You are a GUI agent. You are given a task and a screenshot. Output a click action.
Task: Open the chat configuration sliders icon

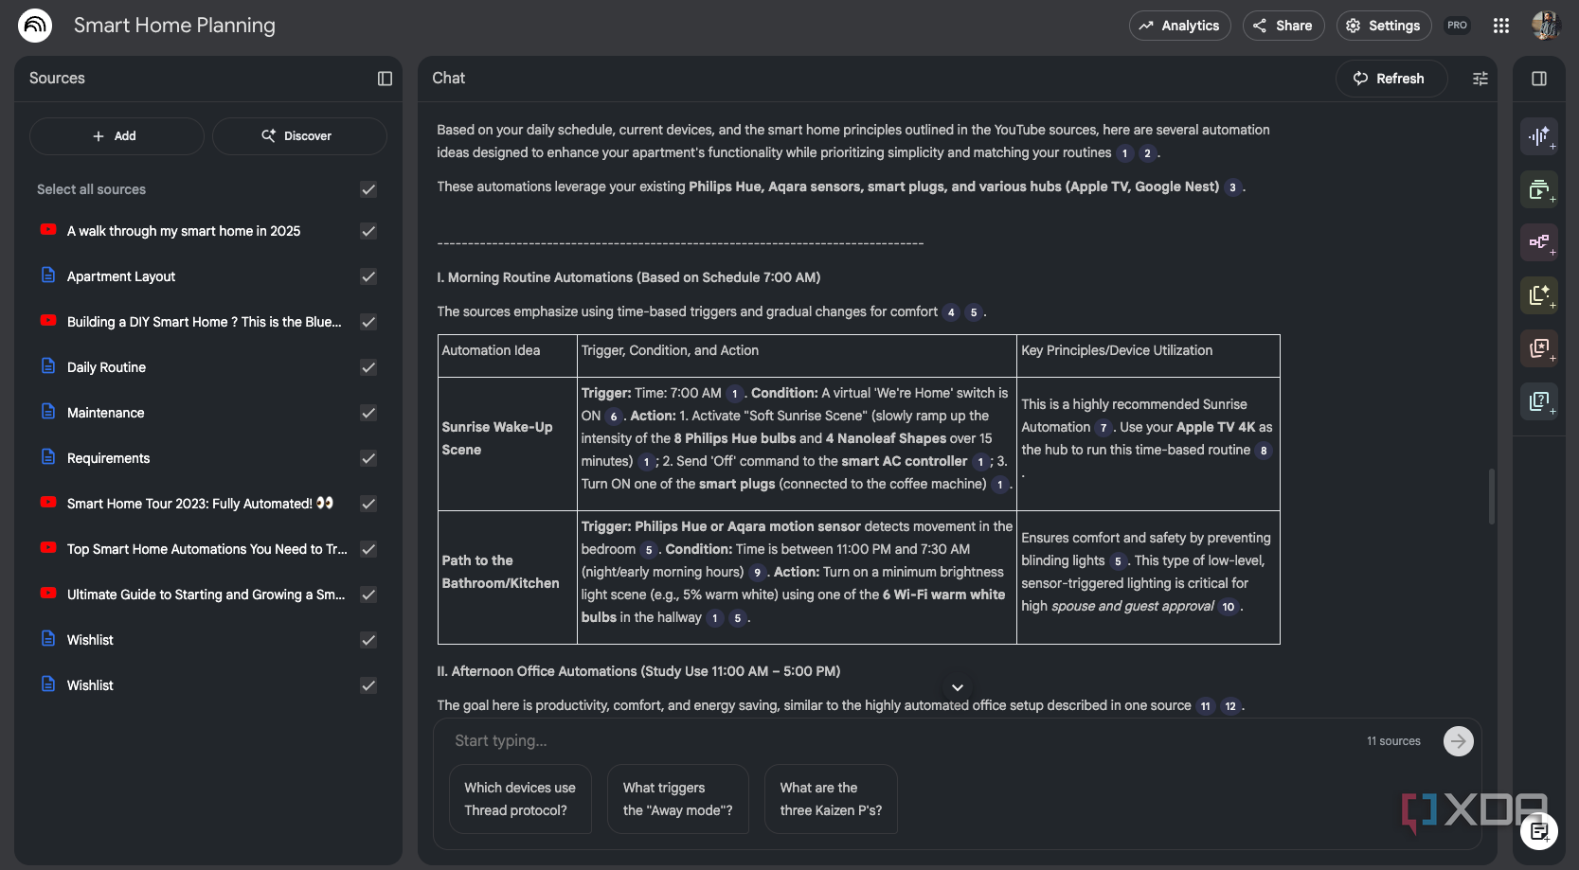click(1480, 79)
